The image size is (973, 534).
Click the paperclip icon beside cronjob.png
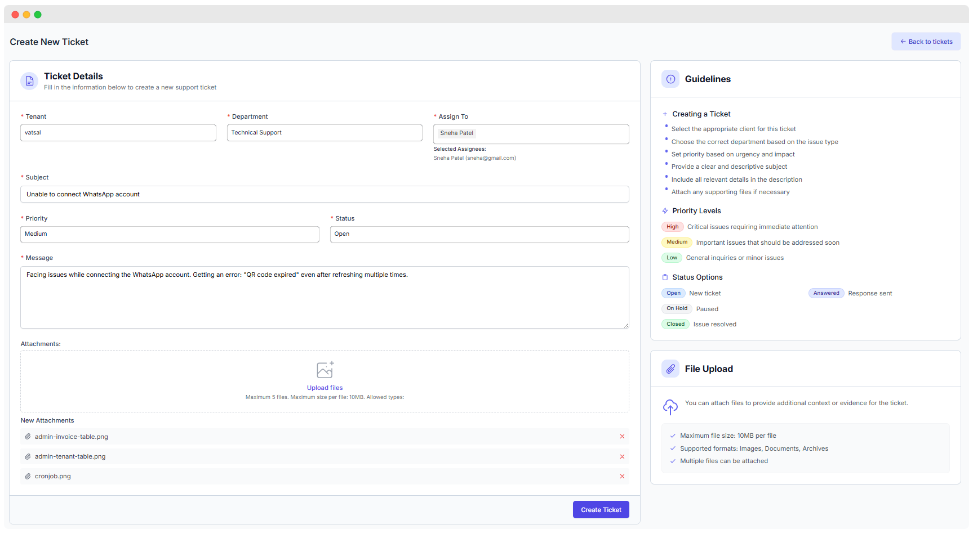coord(28,477)
